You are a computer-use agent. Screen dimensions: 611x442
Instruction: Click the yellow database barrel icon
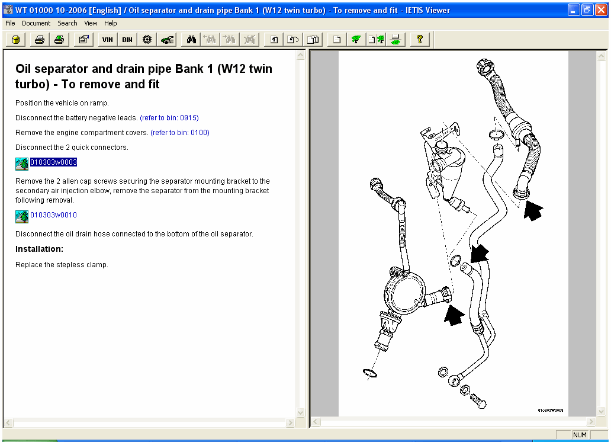tap(14, 39)
